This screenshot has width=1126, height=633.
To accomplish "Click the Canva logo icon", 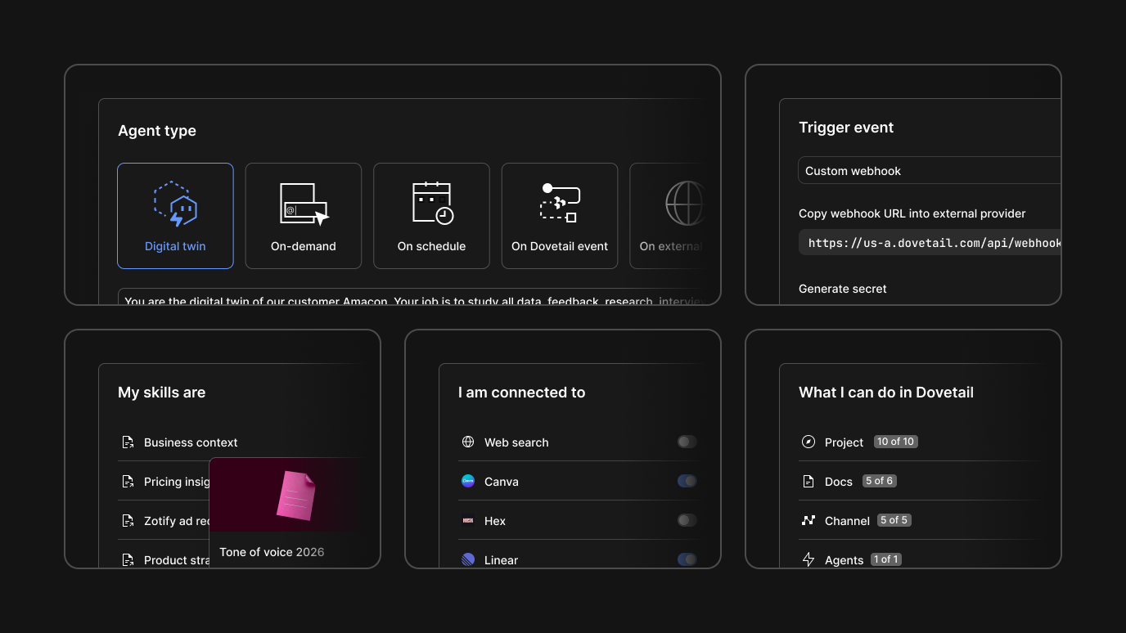I will coord(468,481).
